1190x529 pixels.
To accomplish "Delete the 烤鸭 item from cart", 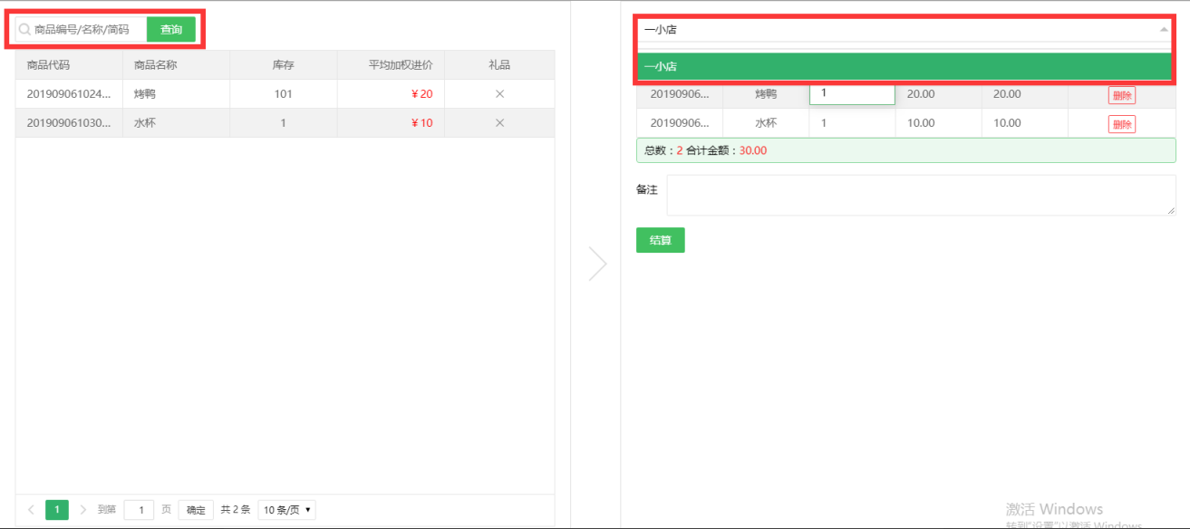I will tap(1121, 95).
